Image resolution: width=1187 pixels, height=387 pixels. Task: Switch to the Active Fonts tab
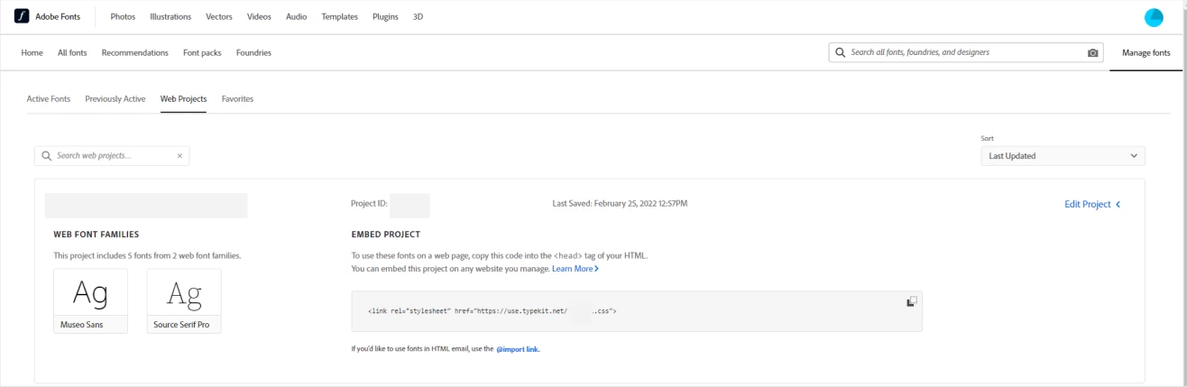click(x=49, y=98)
